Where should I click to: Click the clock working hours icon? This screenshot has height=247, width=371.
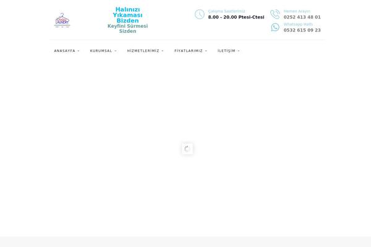(200, 14)
